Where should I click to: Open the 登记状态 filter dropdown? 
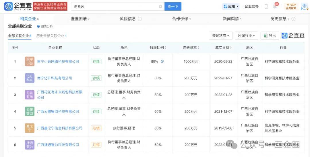pyautogui.click(x=220, y=36)
